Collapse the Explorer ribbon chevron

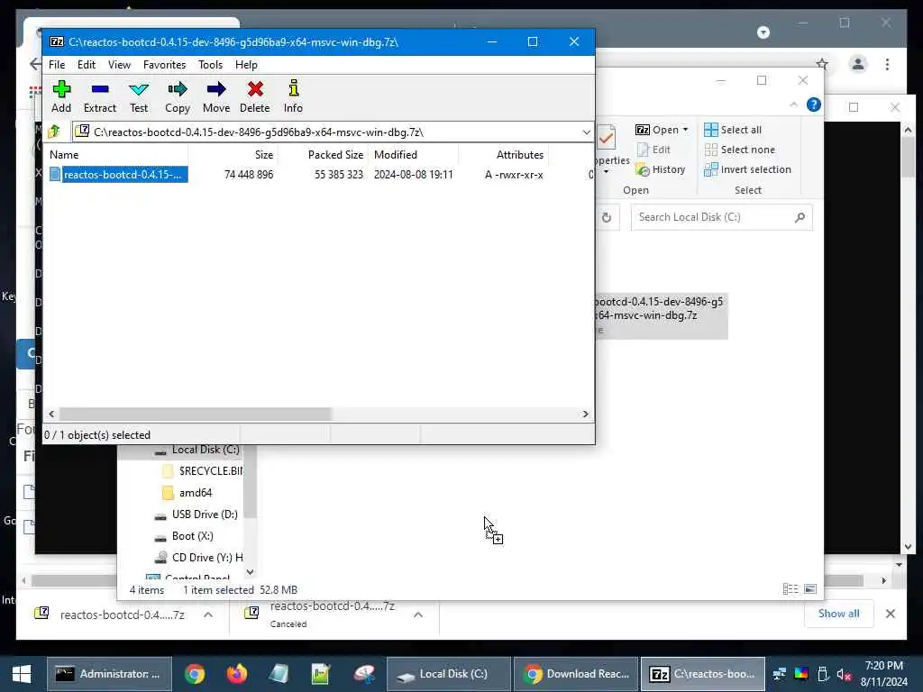793,105
